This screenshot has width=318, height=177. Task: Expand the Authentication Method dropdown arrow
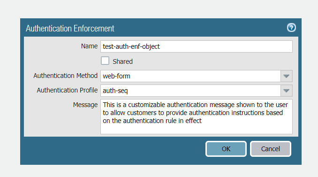(x=287, y=76)
